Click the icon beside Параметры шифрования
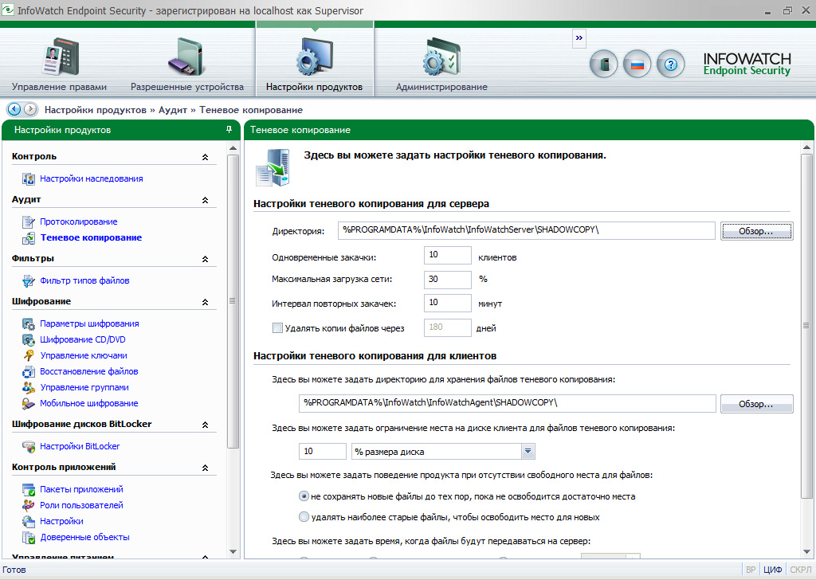The width and height of the screenshot is (816, 580). 29,324
